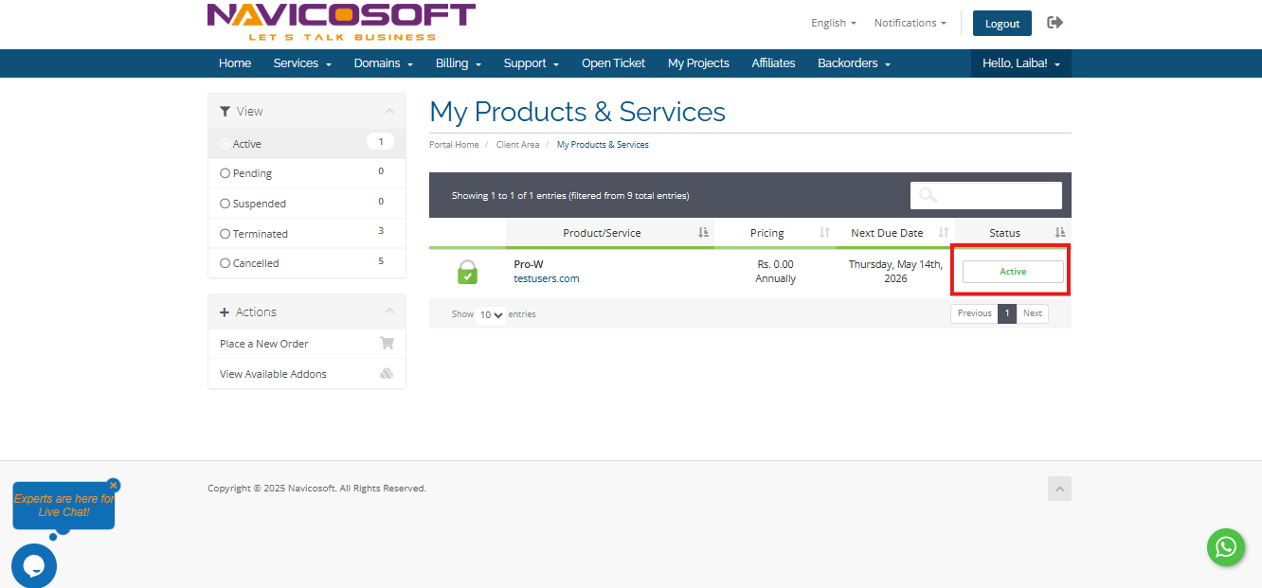The image size is (1262, 588).
Task: Click the table search input field
Action: pos(997,195)
